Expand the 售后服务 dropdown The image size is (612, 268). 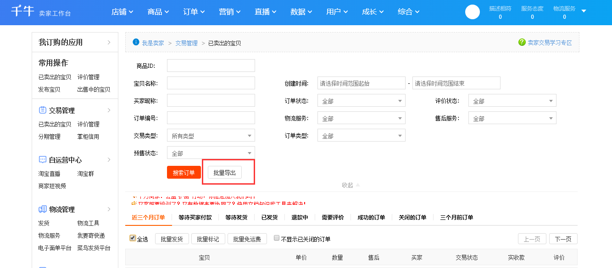512,118
